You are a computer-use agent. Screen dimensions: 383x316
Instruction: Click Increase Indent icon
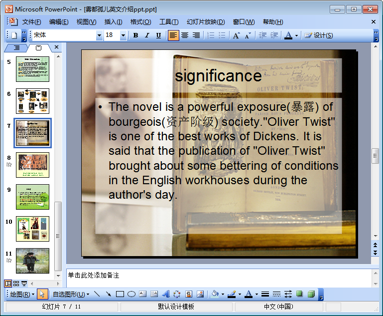[274, 35]
